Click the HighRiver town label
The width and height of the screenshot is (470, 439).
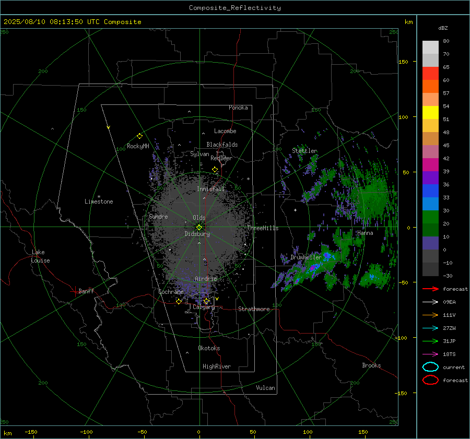click(x=217, y=366)
